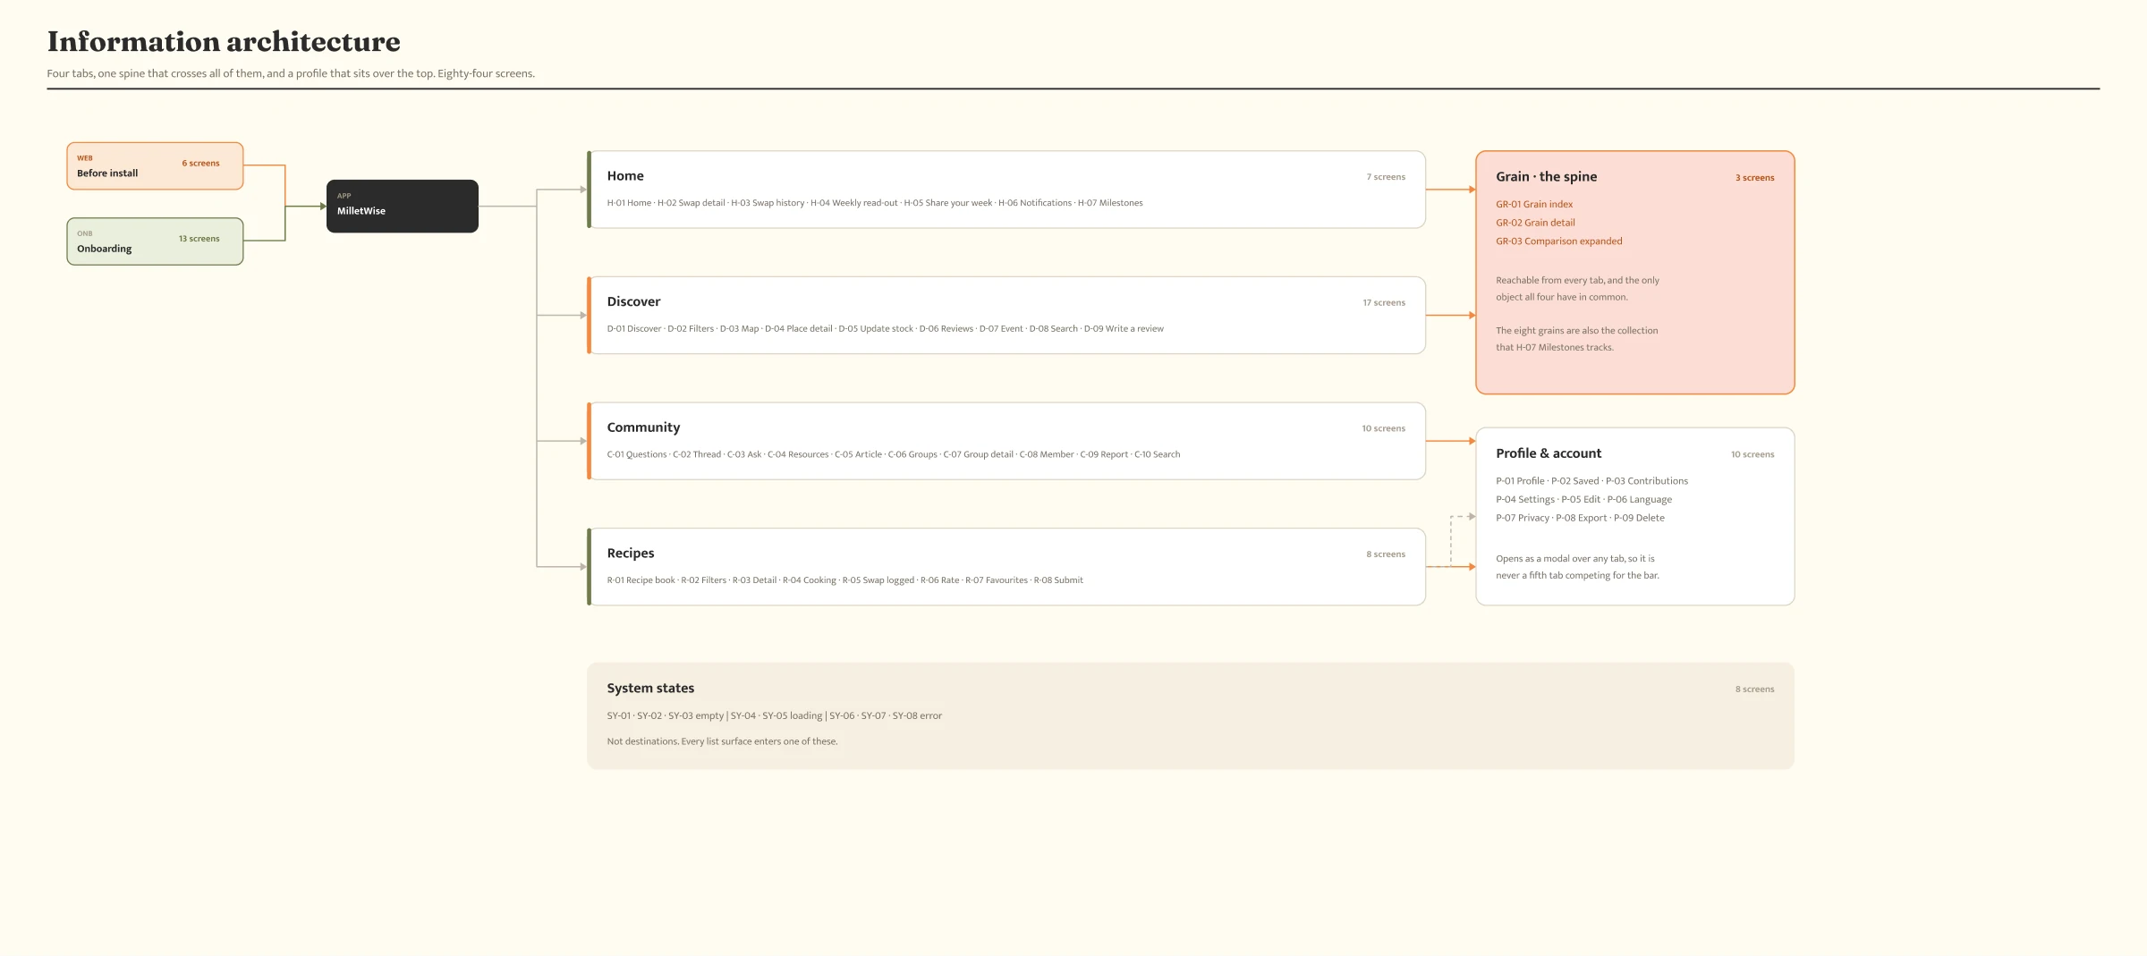
Task: Click the "GR-02 Grain detail" entry
Action: pyautogui.click(x=1535, y=223)
